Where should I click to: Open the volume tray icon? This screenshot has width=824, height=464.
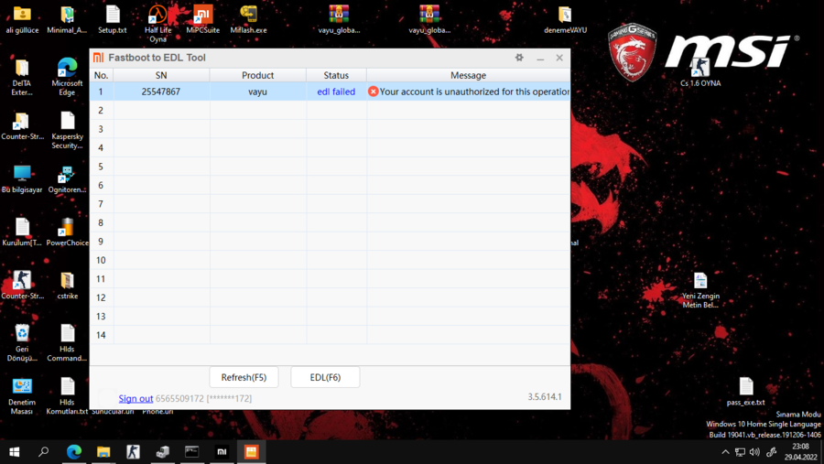pos(755,452)
